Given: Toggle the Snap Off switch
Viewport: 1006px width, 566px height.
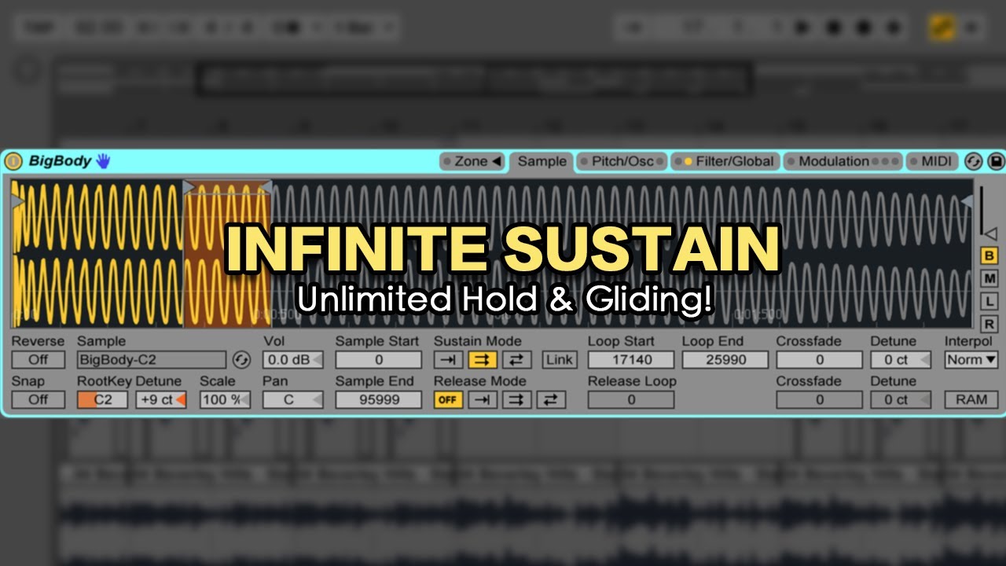Looking at the screenshot, I should point(38,399).
